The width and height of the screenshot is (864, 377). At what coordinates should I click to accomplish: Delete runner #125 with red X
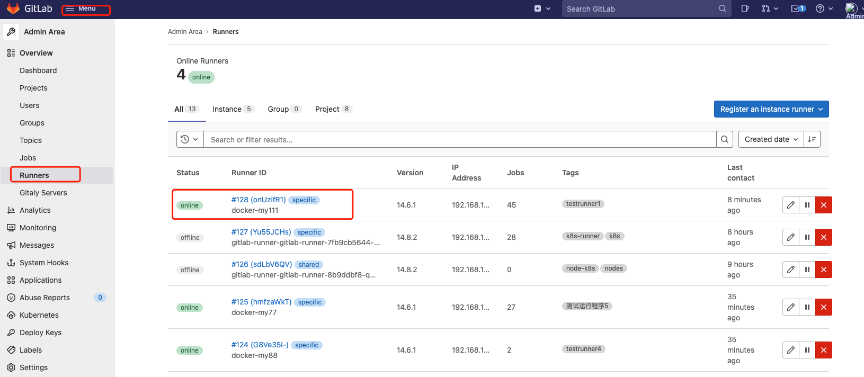click(x=824, y=307)
